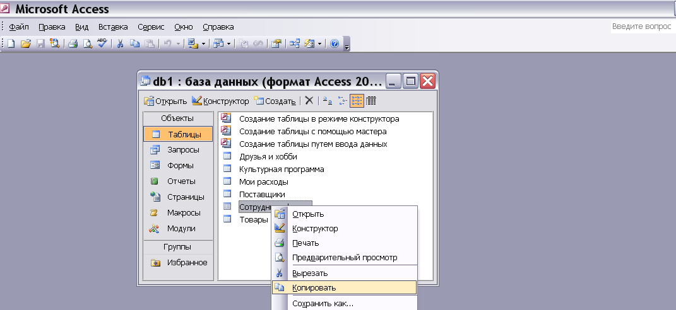Click the File Search icon in main toolbar

[x=55, y=43]
